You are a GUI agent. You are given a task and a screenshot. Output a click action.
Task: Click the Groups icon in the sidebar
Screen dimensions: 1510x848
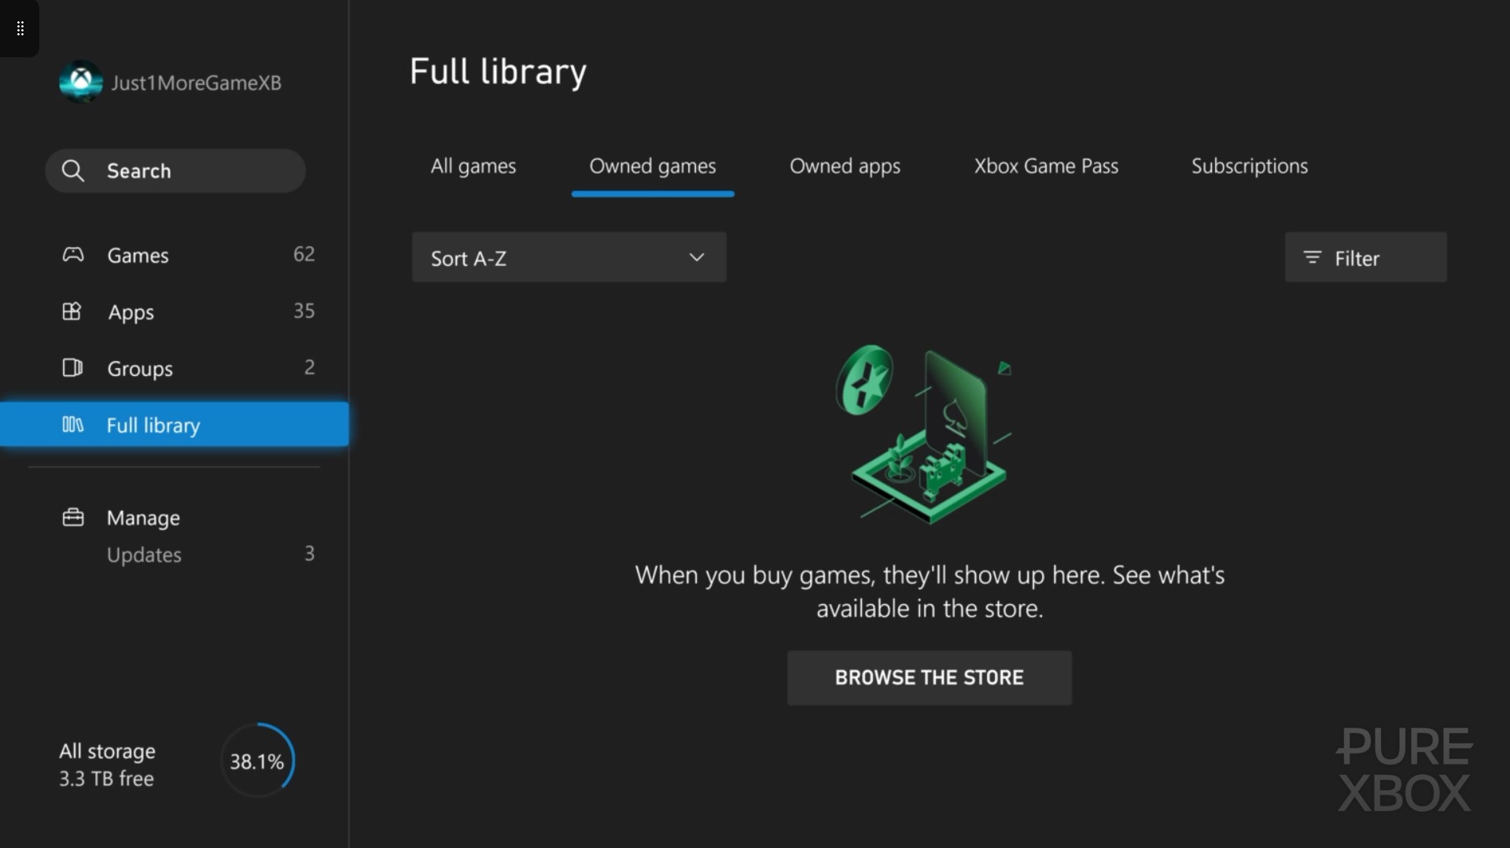[x=72, y=368]
